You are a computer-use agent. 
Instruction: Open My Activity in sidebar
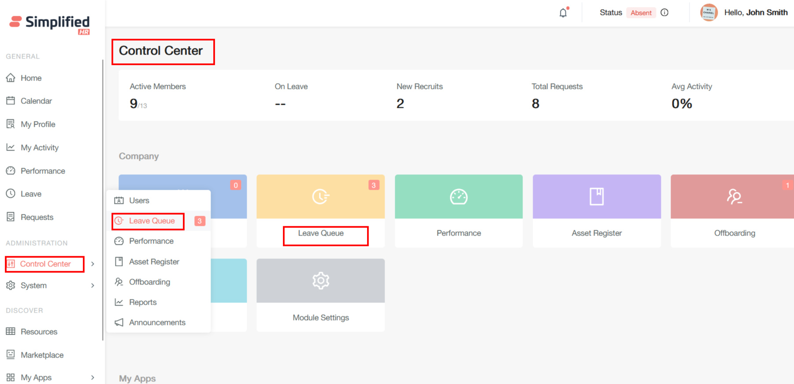[x=39, y=148]
